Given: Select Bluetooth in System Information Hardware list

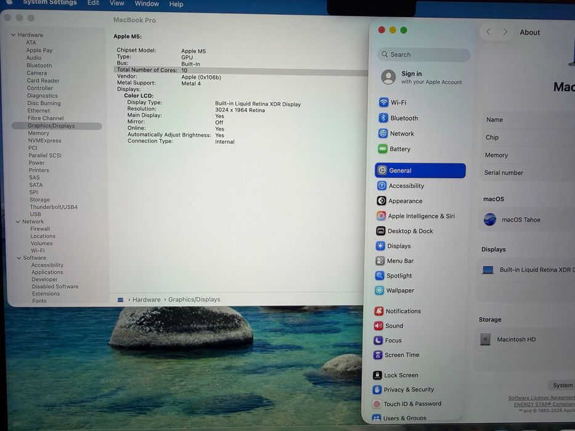Looking at the screenshot, I should click(39, 65).
